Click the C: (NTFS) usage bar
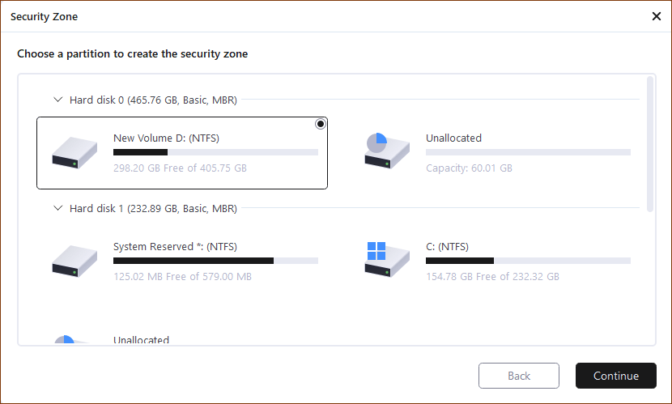The image size is (672, 404). click(528, 261)
